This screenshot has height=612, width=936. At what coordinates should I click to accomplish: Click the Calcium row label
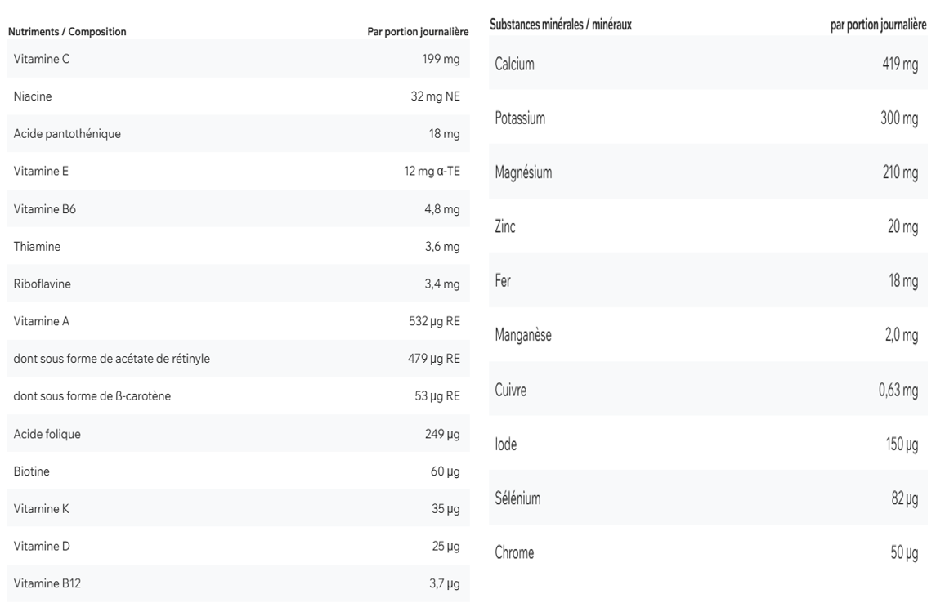(515, 65)
